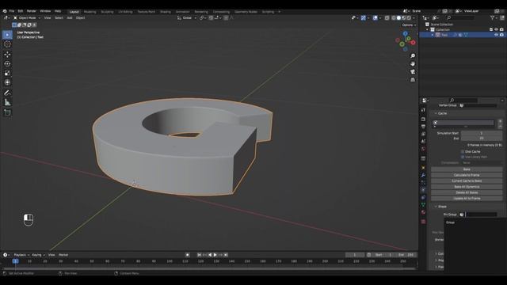Open the Playback dropdown in timeline
The height and width of the screenshot is (285, 507).
click(x=21, y=255)
